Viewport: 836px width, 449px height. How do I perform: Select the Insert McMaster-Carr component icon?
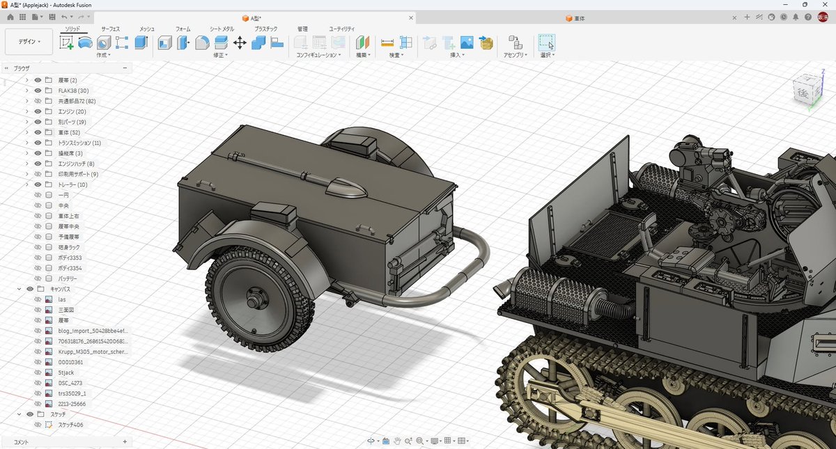click(486, 42)
